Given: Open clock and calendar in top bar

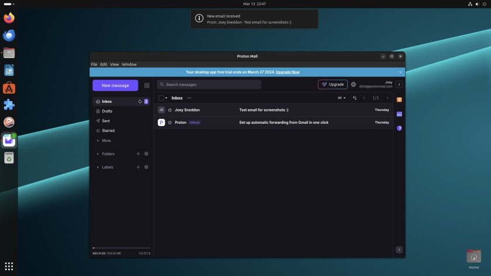Looking at the screenshot, I should pyautogui.click(x=254, y=4).
